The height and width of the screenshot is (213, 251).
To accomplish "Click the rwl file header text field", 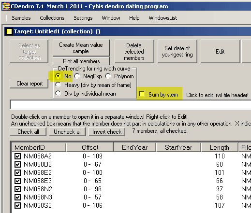I will pos(130,105).
